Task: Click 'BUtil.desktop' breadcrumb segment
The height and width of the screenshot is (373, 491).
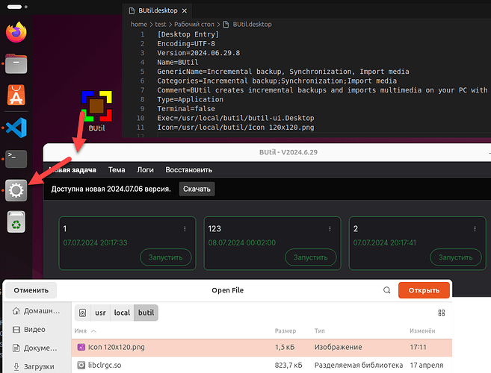Action: (x=252, y=25)
